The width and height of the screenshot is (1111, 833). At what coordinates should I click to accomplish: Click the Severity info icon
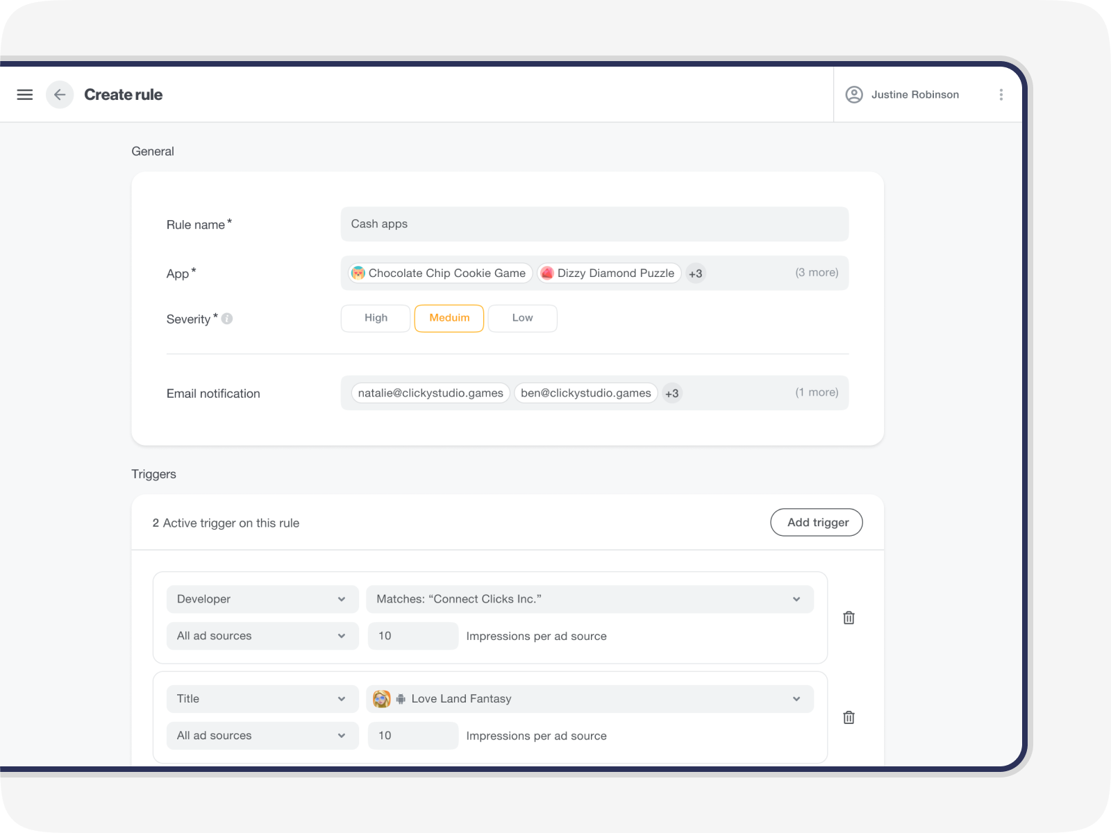227,319
